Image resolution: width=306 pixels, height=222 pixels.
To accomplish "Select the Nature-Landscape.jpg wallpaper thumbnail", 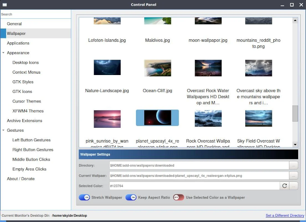I will 107,68.
